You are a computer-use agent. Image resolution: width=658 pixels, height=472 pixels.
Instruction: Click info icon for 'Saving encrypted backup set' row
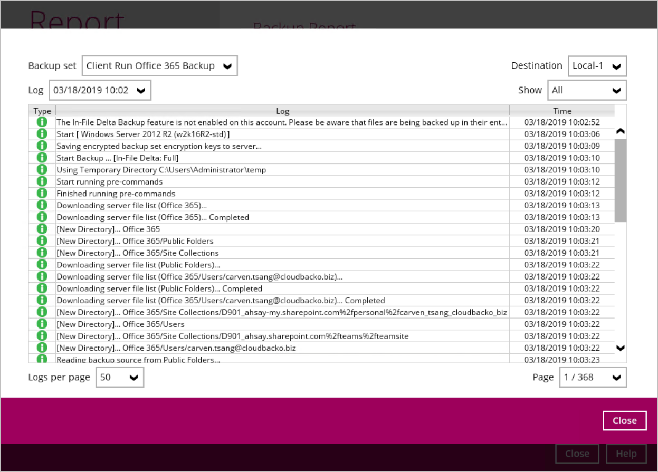(x=42, y=146)
